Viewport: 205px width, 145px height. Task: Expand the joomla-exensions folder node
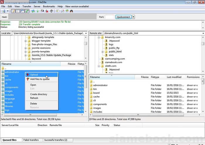[26, 48]
